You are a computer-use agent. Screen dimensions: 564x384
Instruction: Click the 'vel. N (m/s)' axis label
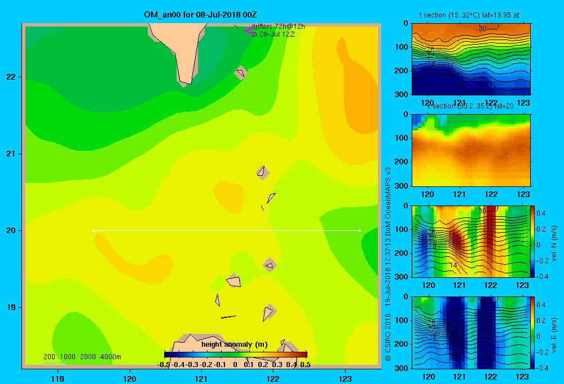coord(554,243)
